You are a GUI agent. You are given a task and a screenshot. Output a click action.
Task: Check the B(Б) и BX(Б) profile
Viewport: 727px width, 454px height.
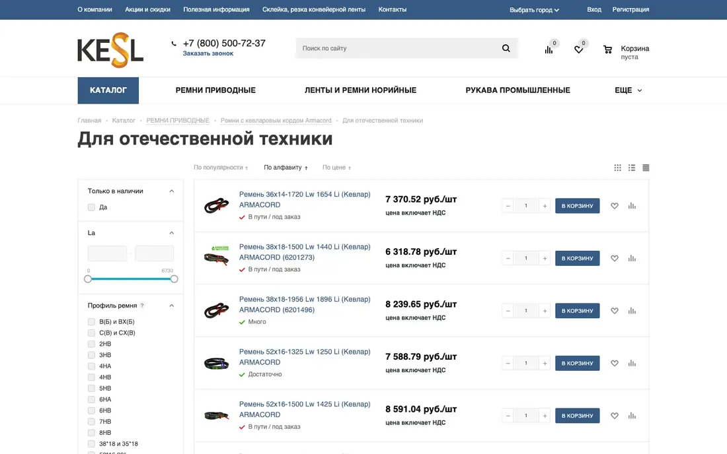(91, 321)
